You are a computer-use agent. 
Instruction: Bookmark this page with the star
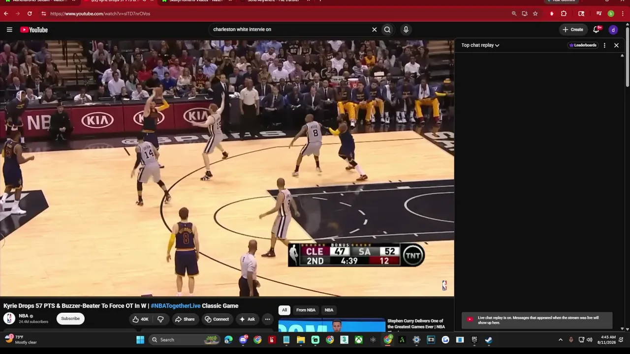tap(535, 14)
